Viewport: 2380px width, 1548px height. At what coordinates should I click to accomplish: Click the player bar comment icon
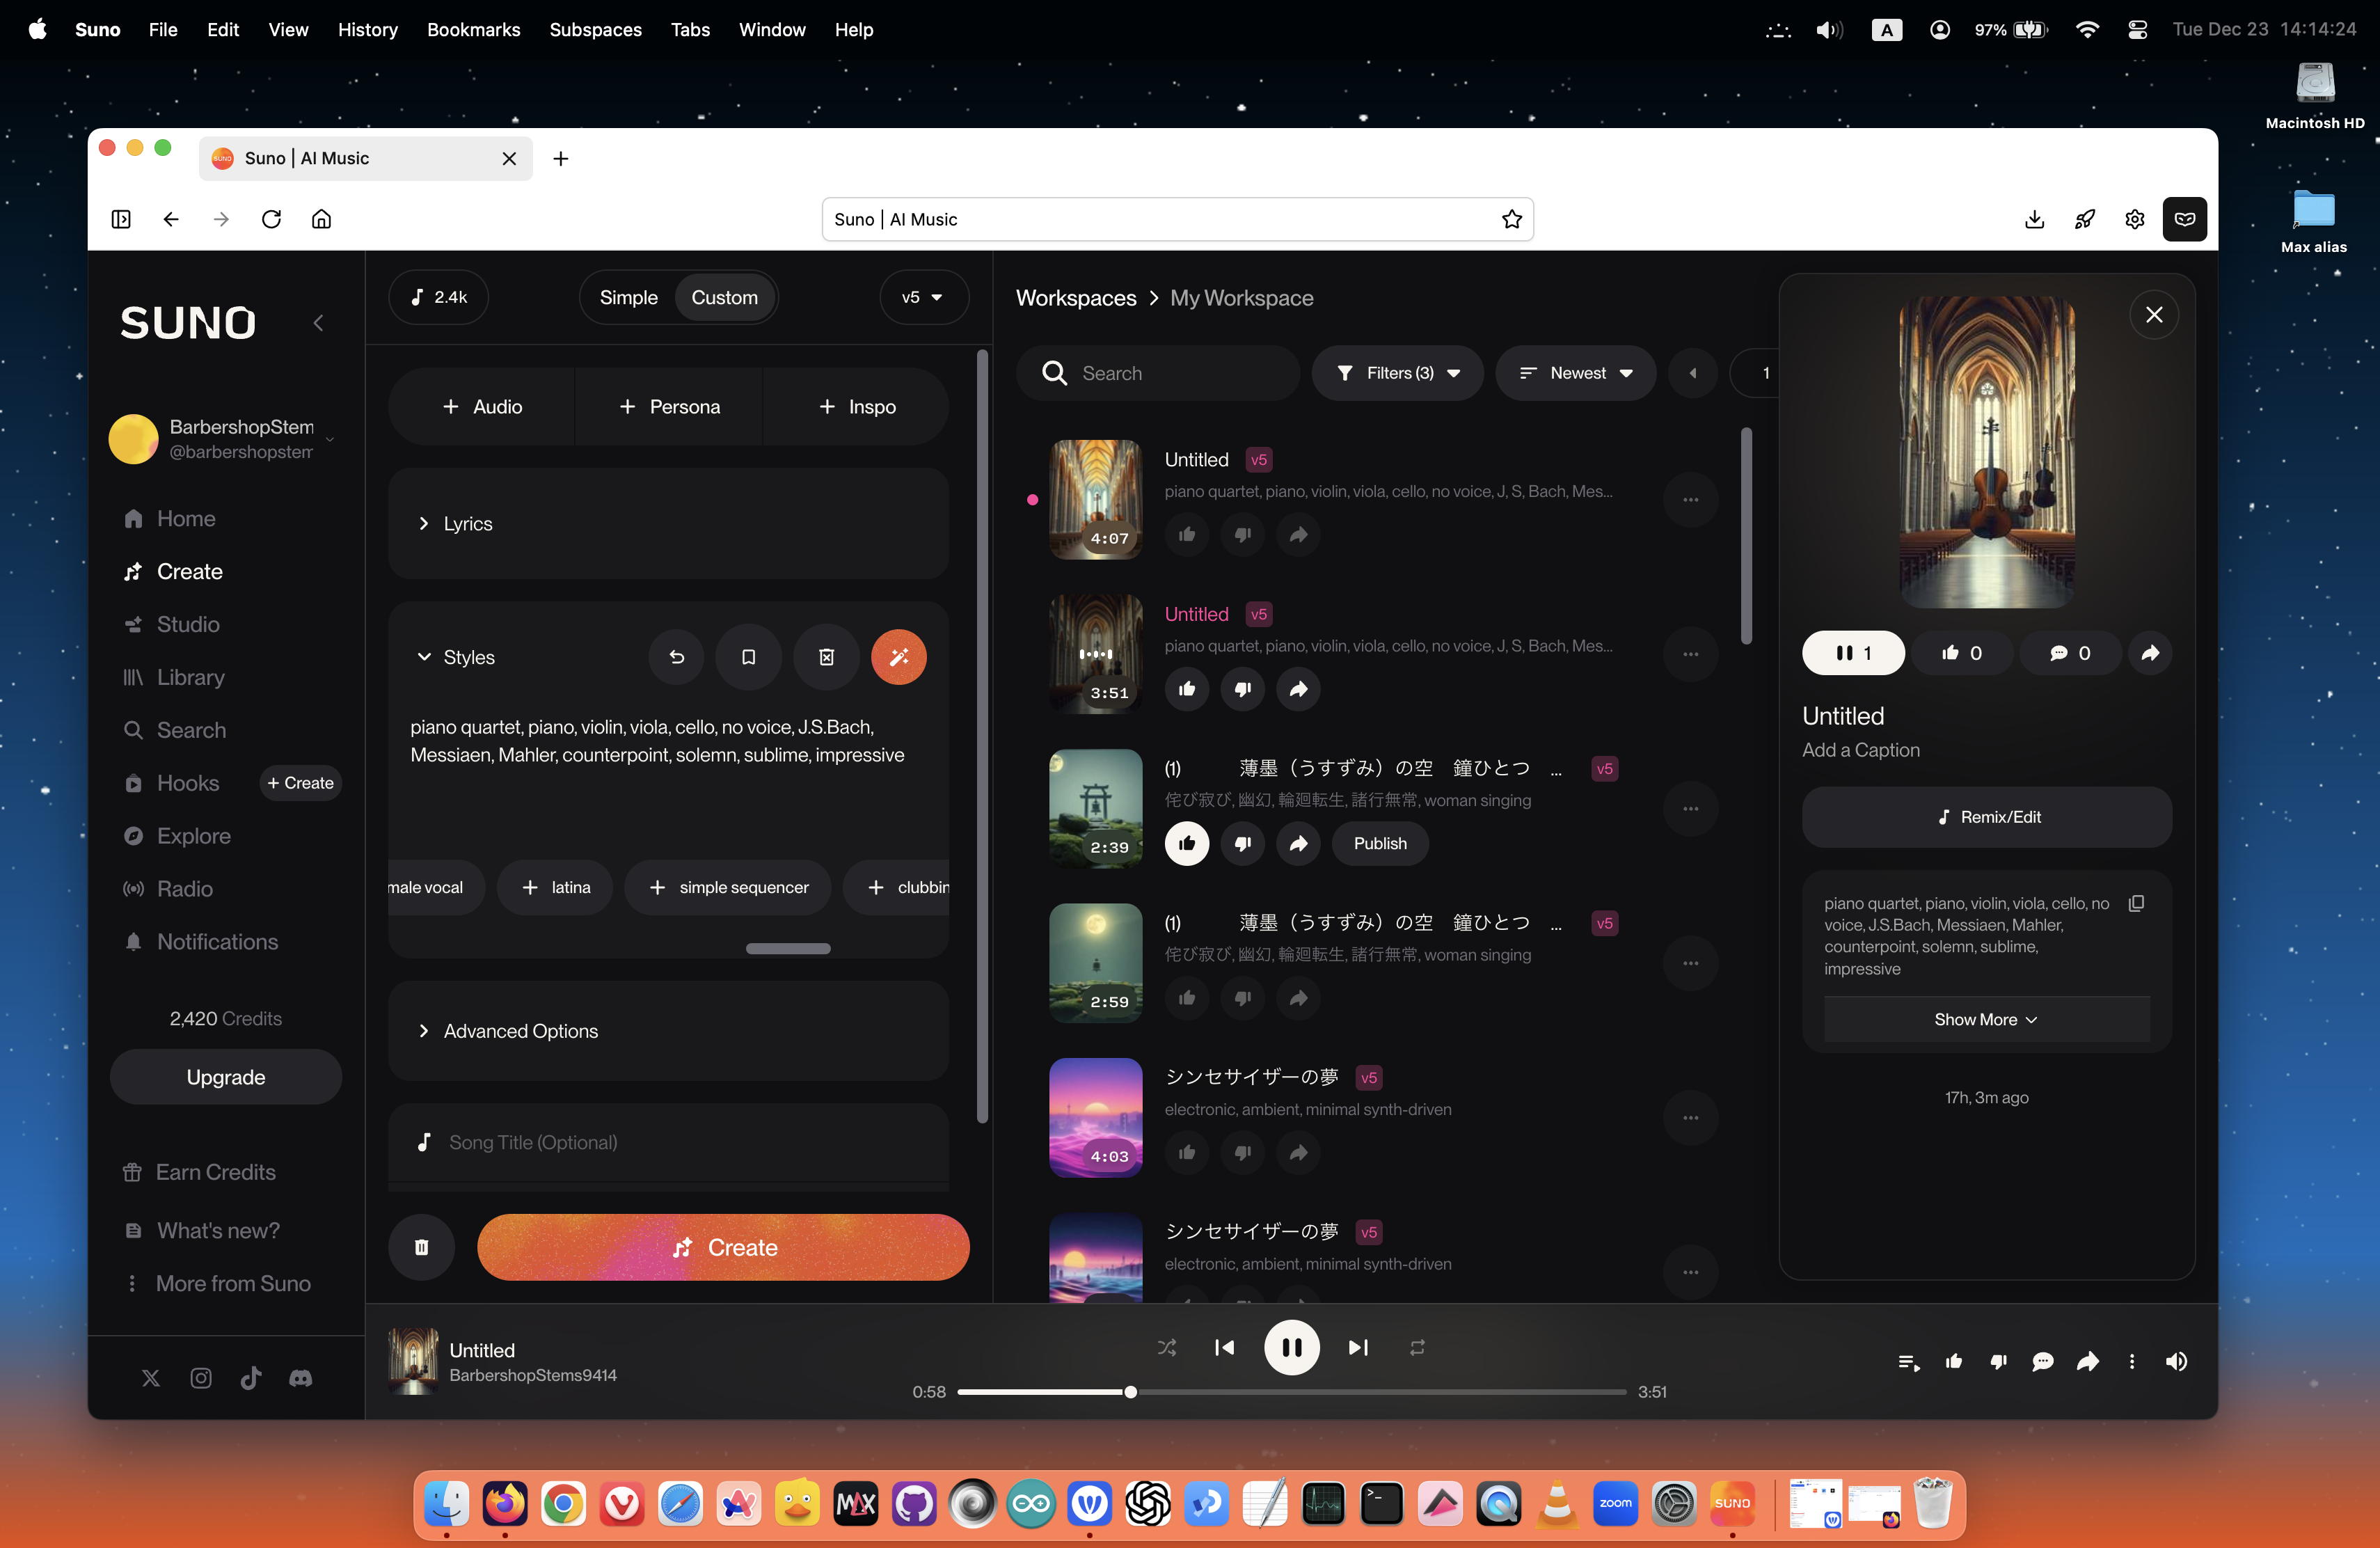2042,1362
